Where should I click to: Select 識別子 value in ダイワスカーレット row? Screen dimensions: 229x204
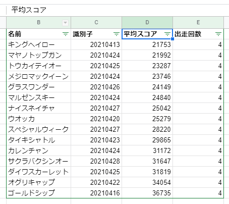(96, 172)
